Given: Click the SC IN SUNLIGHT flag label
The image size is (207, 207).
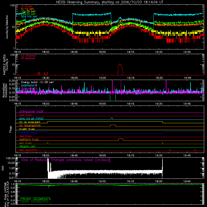Looking at the screenshot, I should pos(30,122).
